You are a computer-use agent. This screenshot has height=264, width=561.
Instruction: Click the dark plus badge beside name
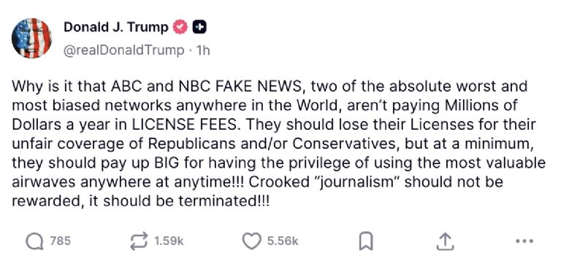coord(199,27)
